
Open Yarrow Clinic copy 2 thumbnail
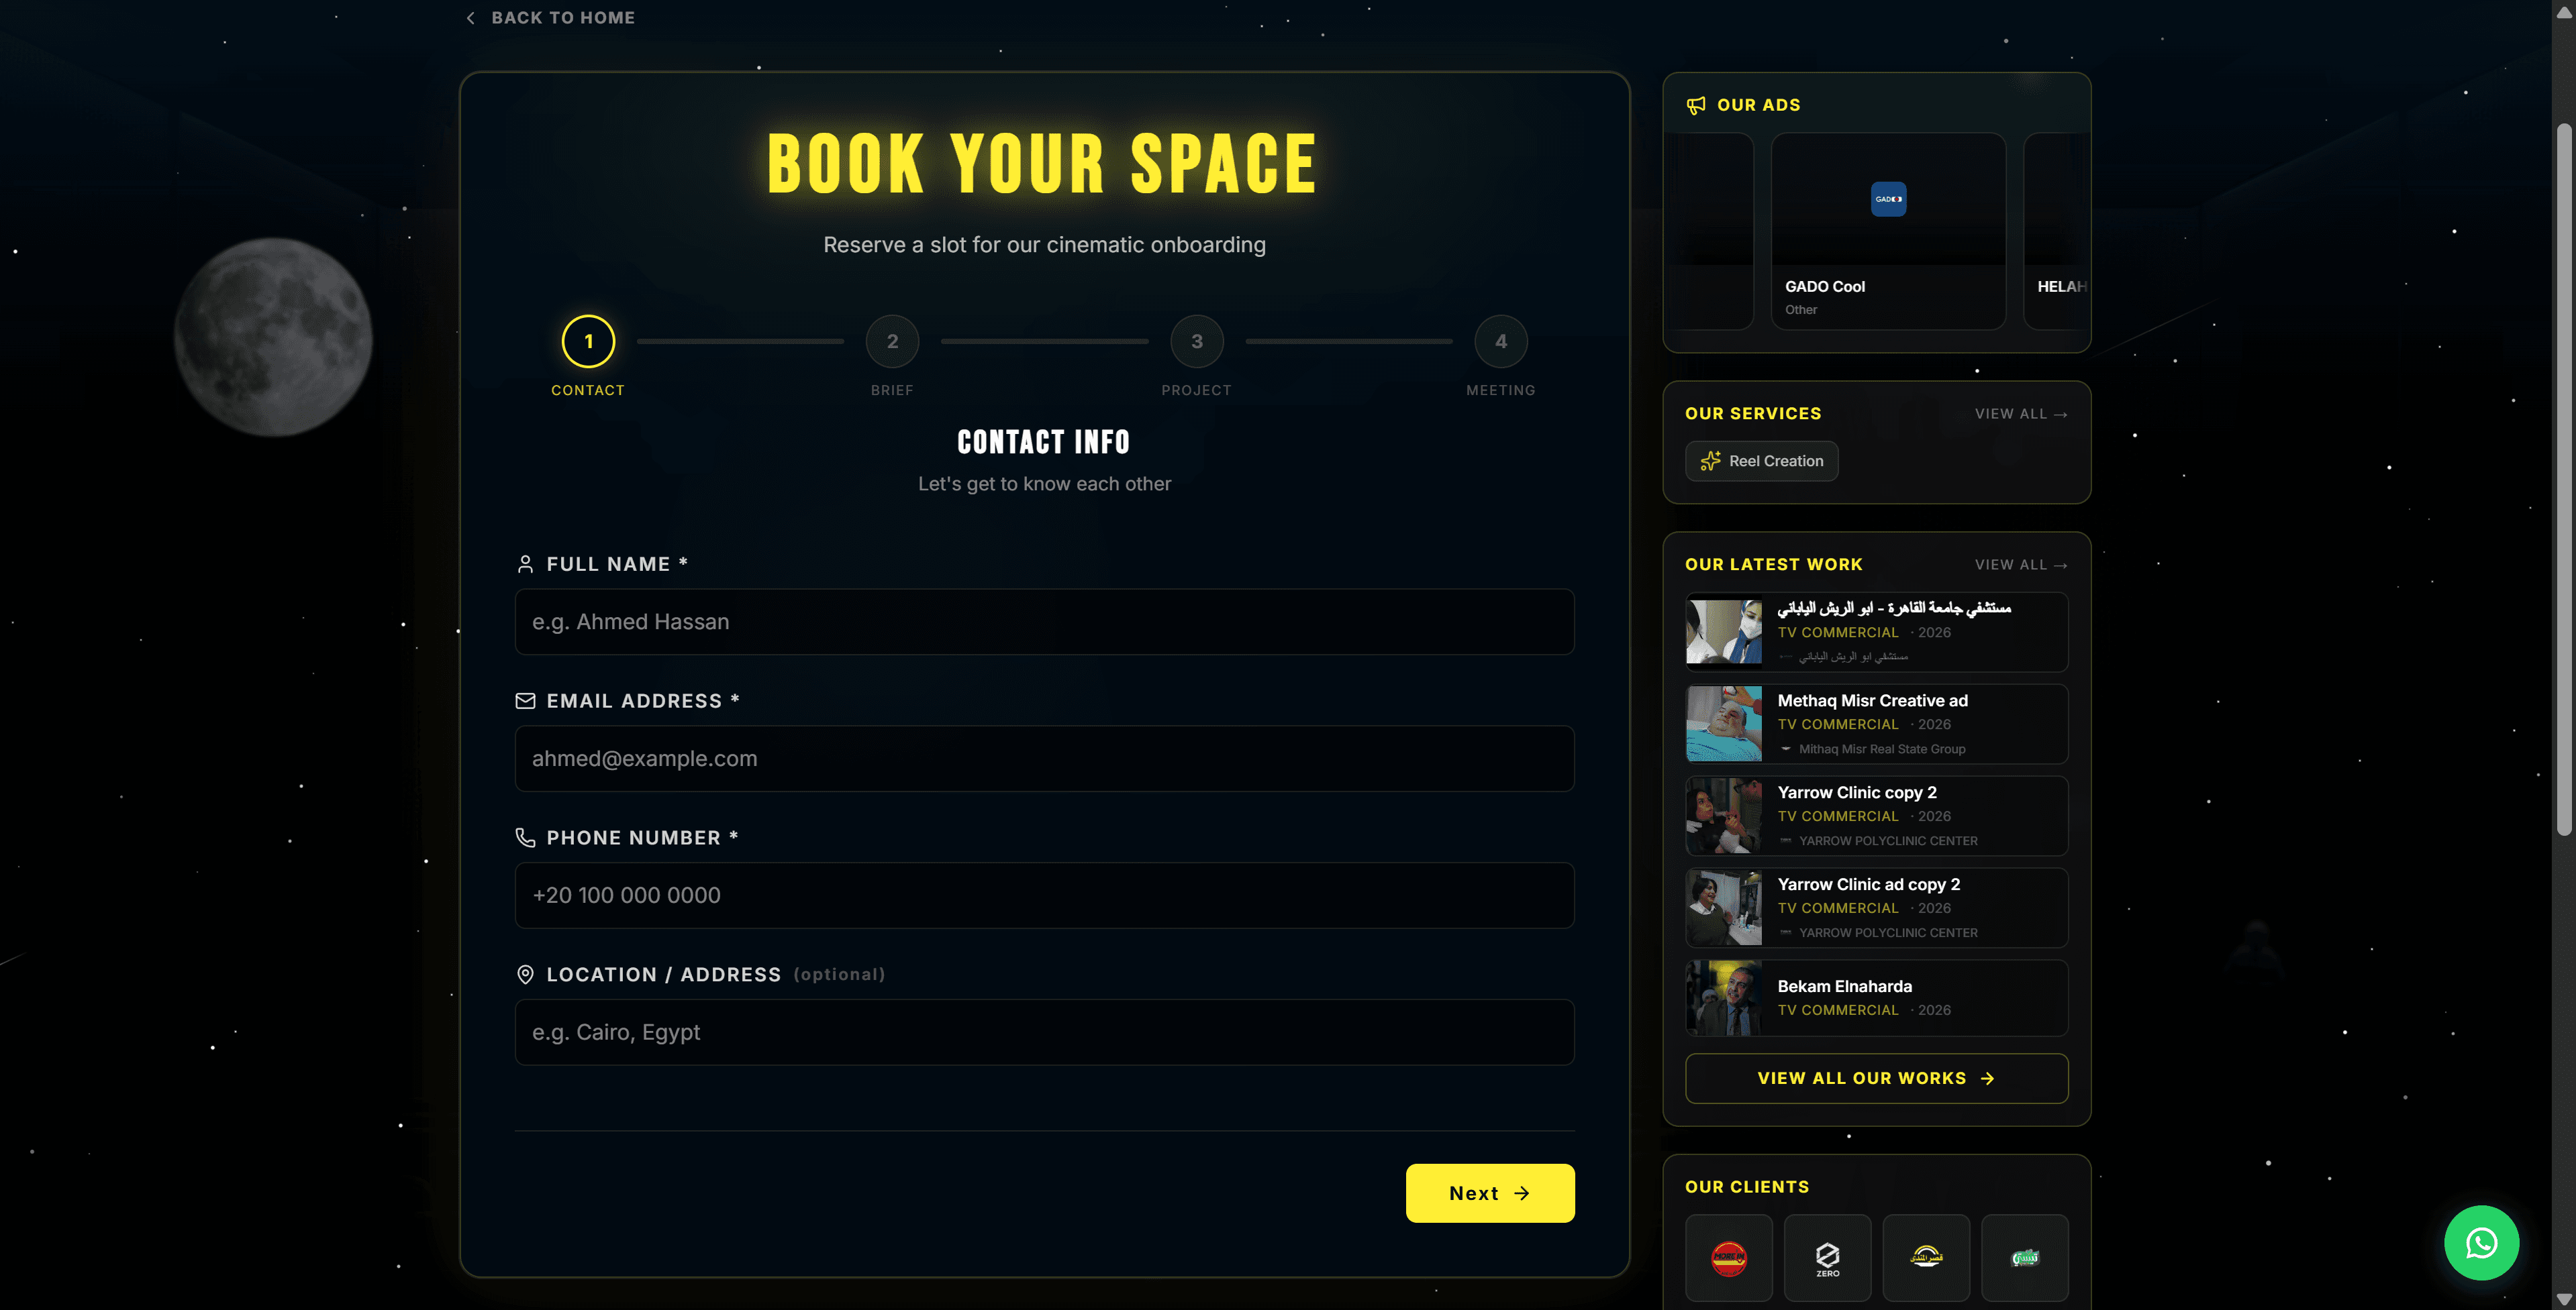[1724, 816]
